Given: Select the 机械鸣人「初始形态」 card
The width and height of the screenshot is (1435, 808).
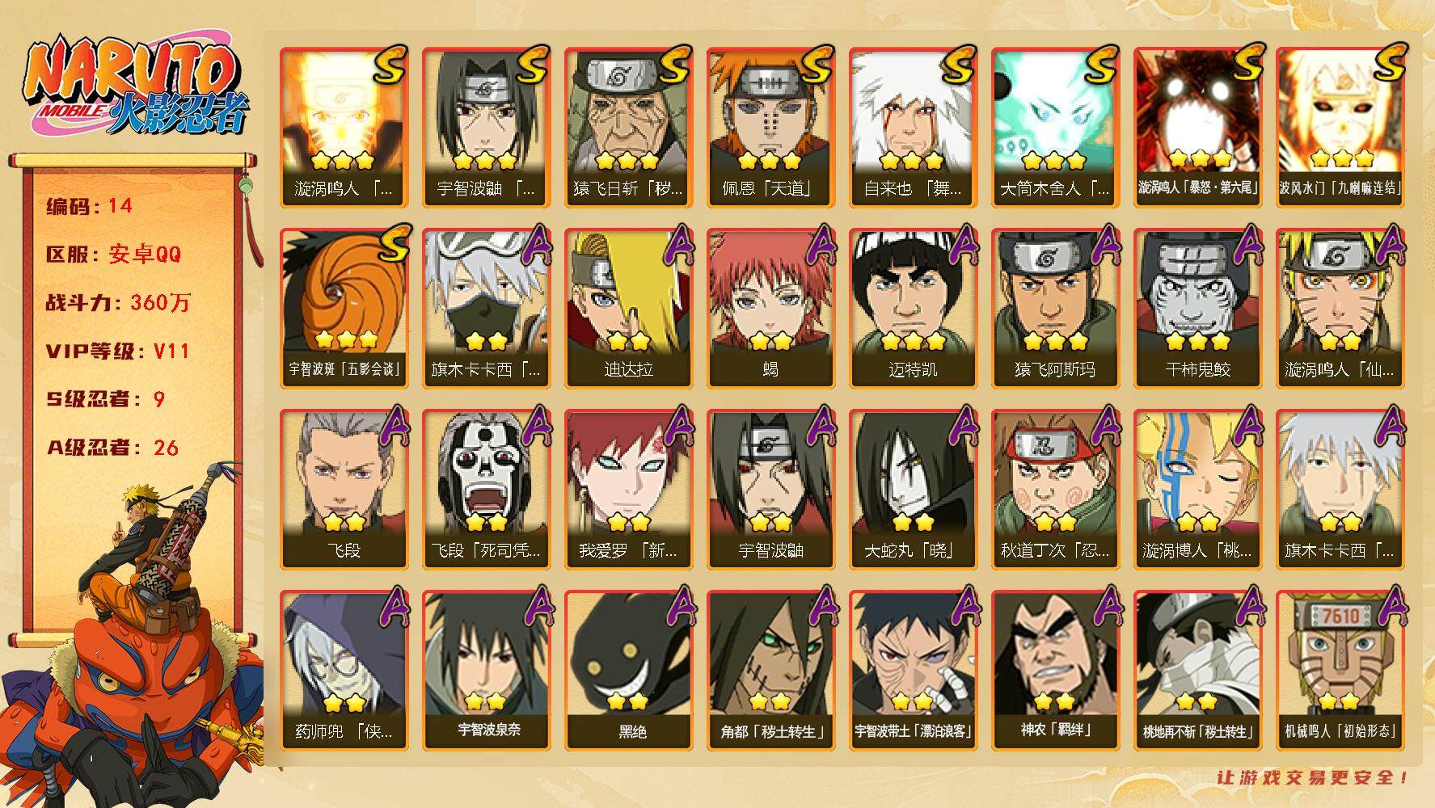Looking at the screenshot, I should tap(1340, 671).
